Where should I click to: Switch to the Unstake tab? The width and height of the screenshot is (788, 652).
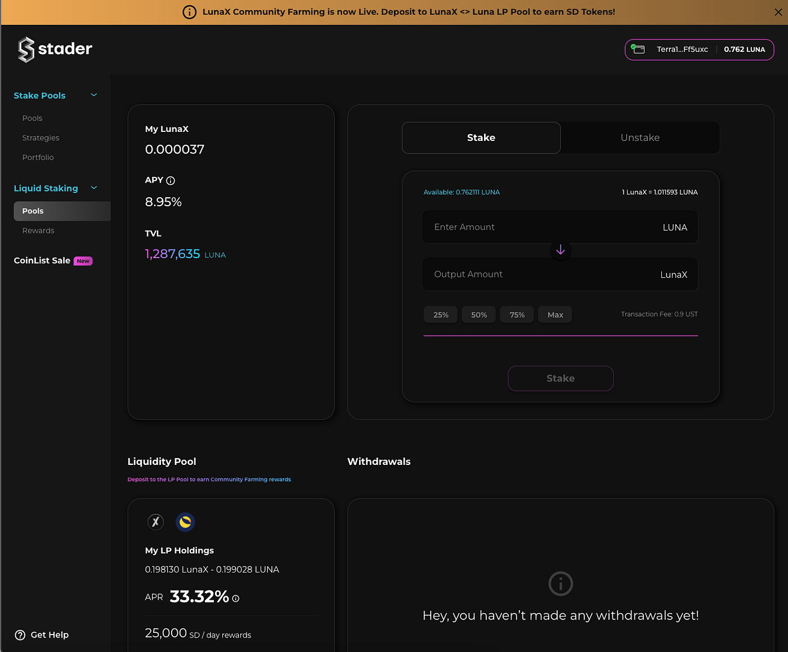tap(640, 138)
